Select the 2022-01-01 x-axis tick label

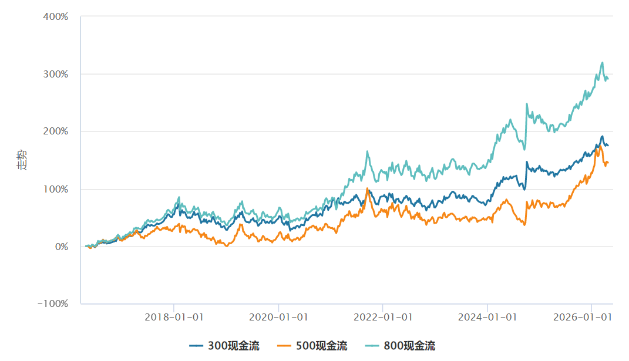[x=383, y=317]
